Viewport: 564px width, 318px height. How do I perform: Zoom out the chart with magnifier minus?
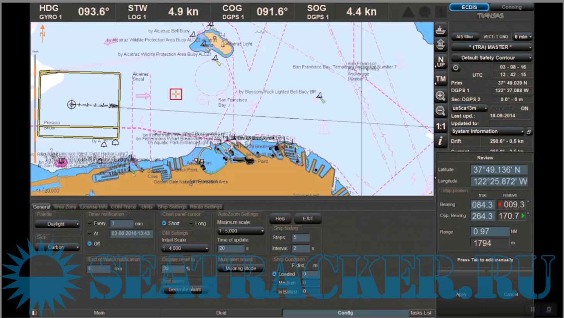(440, 111)
